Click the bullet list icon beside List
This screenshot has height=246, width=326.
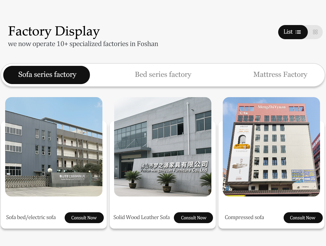(298, 32)
